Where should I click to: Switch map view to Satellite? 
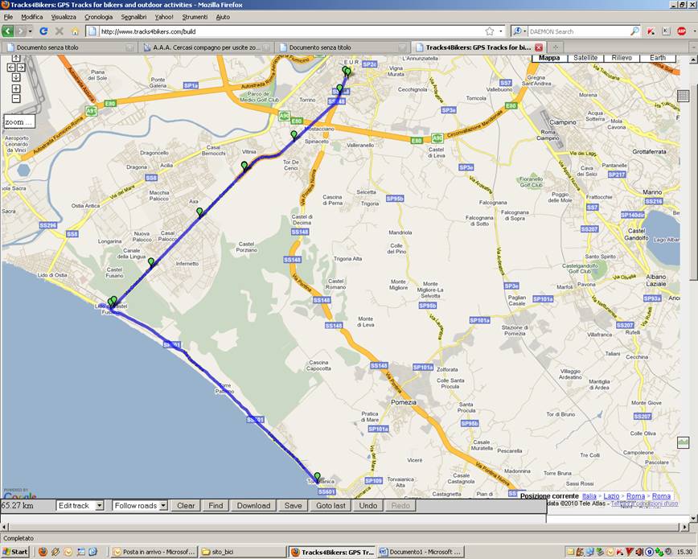tap(585, 58)
